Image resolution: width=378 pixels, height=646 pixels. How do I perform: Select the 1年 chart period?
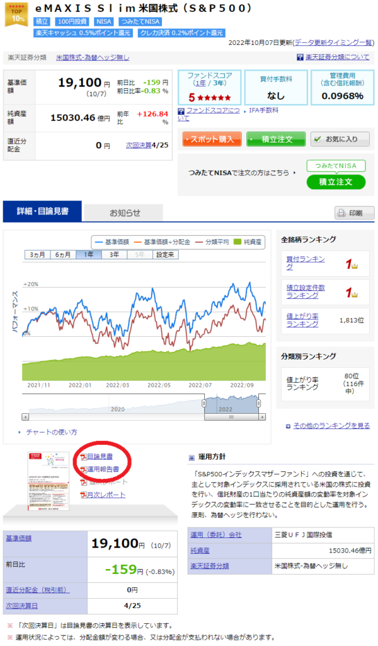coord(88,255)
